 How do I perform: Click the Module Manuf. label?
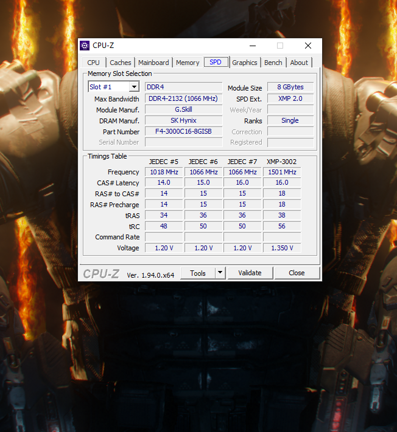(x=118, y=110)
